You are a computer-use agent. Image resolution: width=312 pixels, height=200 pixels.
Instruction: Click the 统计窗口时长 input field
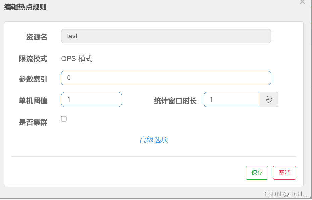click(232, 99)
